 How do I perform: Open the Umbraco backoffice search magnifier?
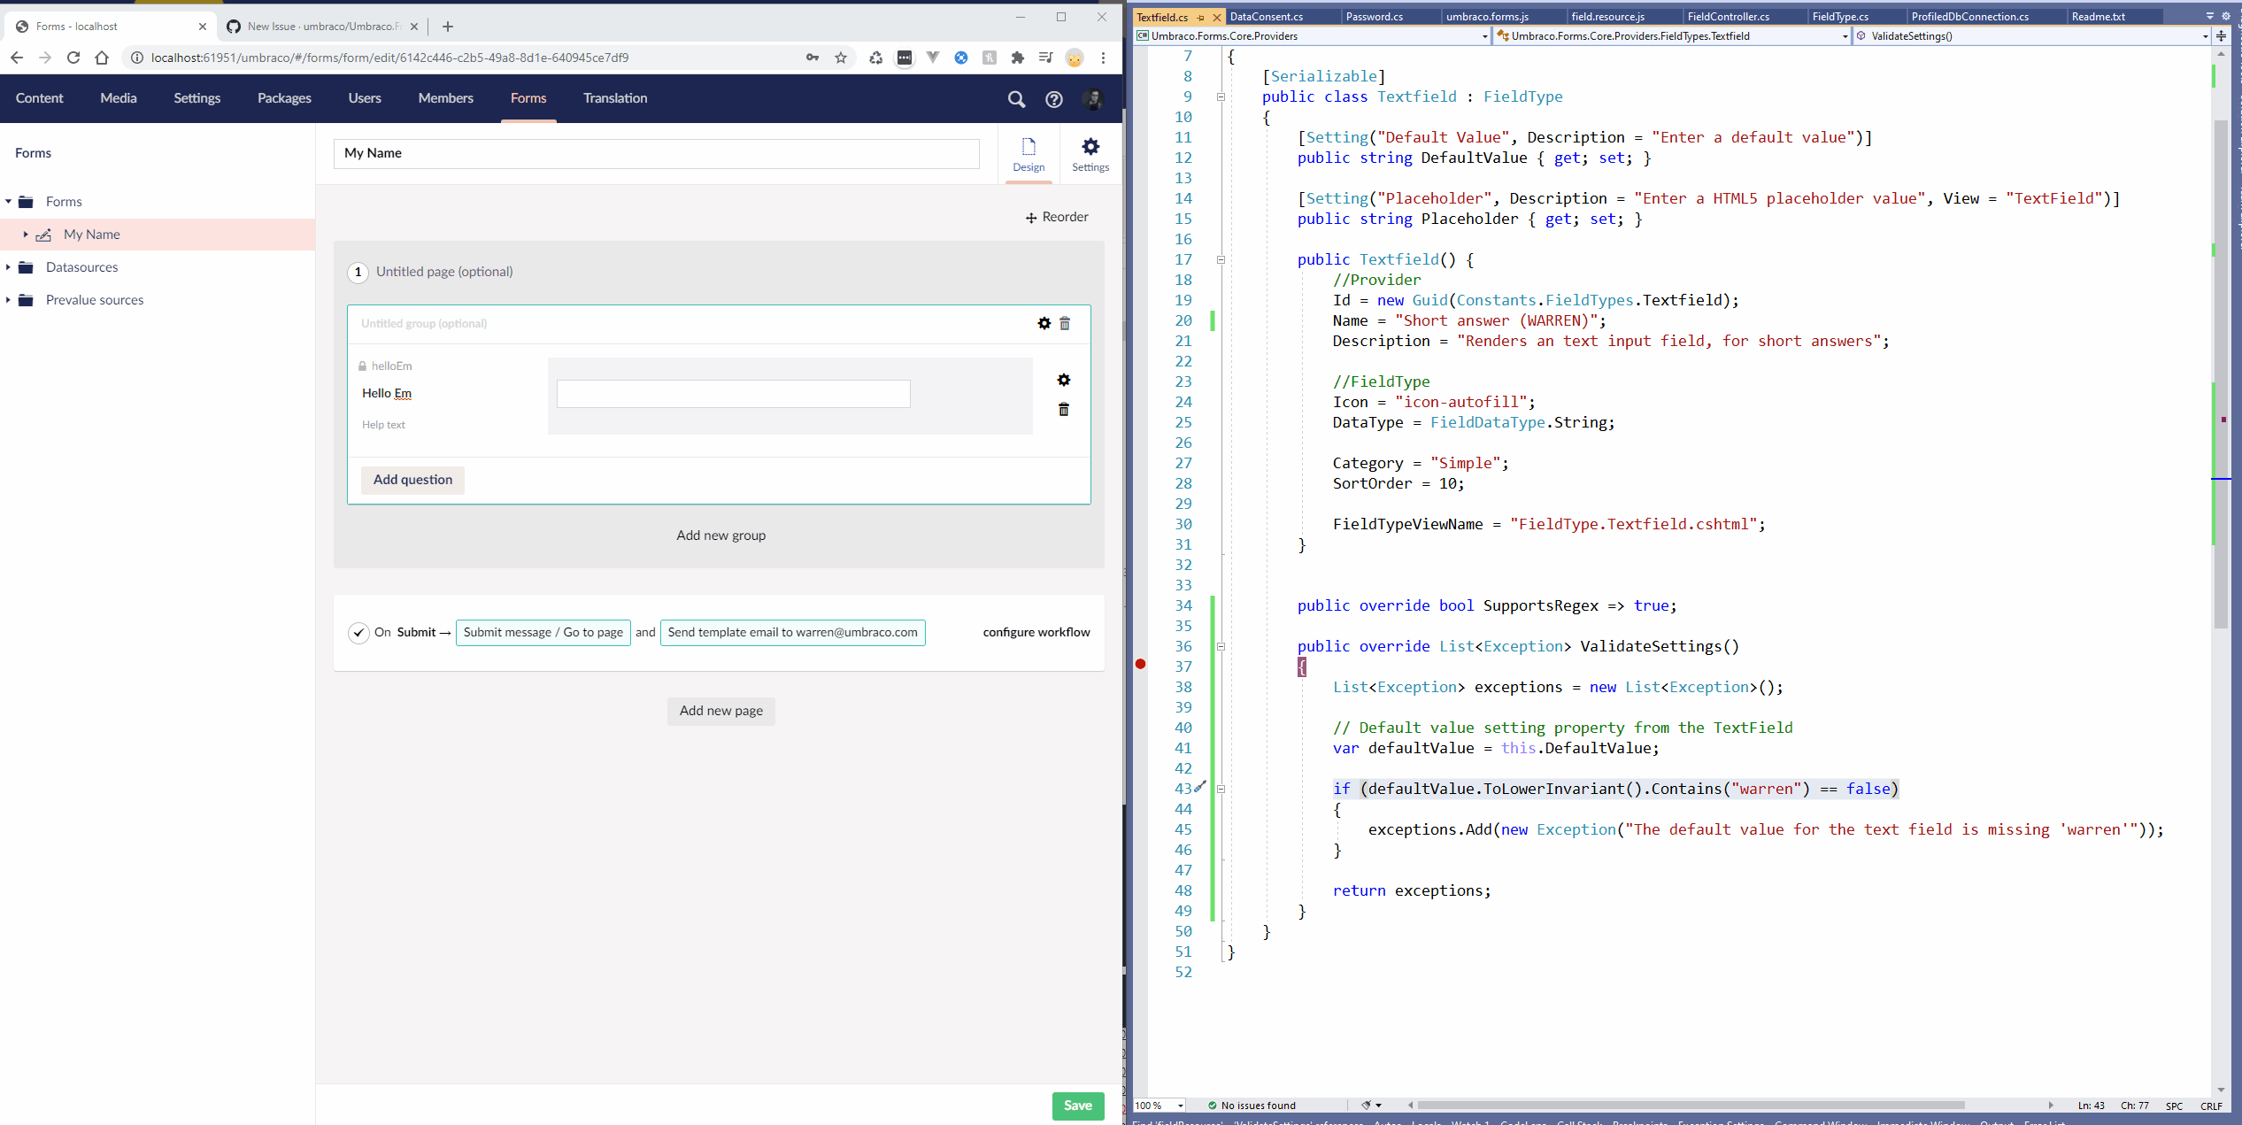[x=1016, y=99]
